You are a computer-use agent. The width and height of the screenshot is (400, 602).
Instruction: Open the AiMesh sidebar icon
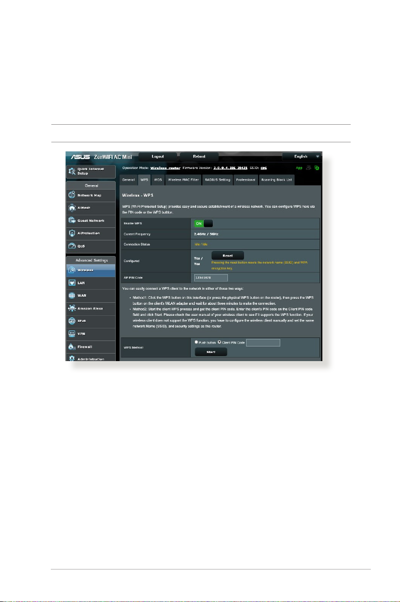coord(72,208)
